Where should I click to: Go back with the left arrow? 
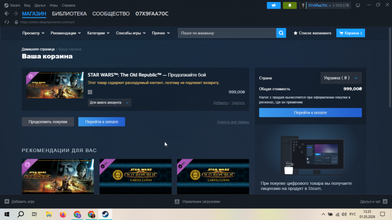(7, 13)
